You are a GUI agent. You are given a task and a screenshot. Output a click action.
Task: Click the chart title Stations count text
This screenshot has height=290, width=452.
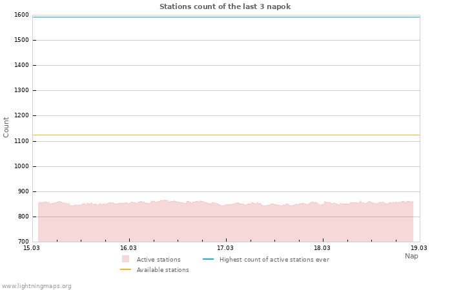(x=225, y=6)
